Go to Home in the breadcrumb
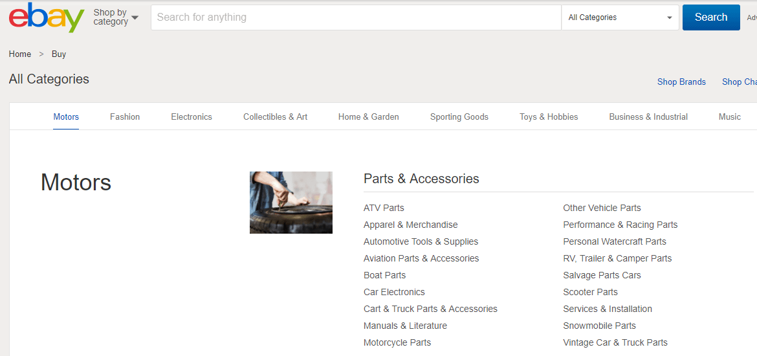 point(20,54)
